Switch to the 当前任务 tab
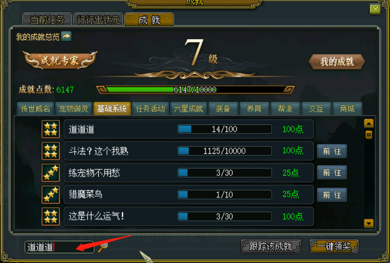The width and height of the screenshot is (390, 263). 47,19
